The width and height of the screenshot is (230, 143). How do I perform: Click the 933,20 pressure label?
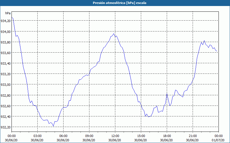6,74
